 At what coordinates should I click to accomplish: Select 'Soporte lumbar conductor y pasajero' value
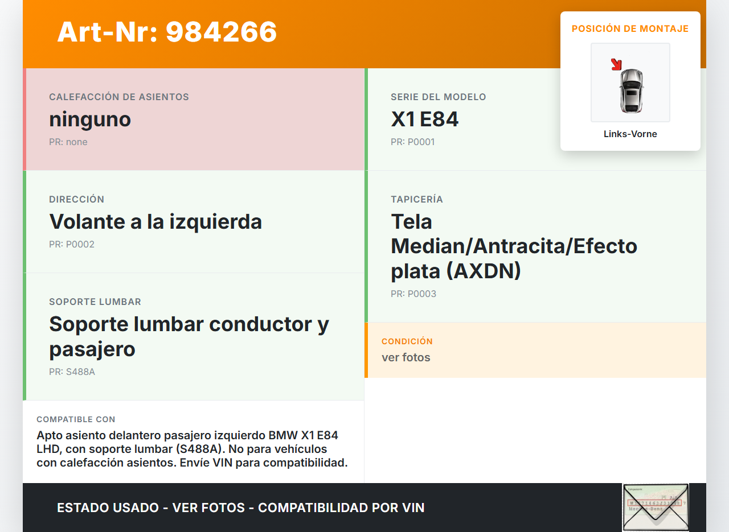click(189, 336)
